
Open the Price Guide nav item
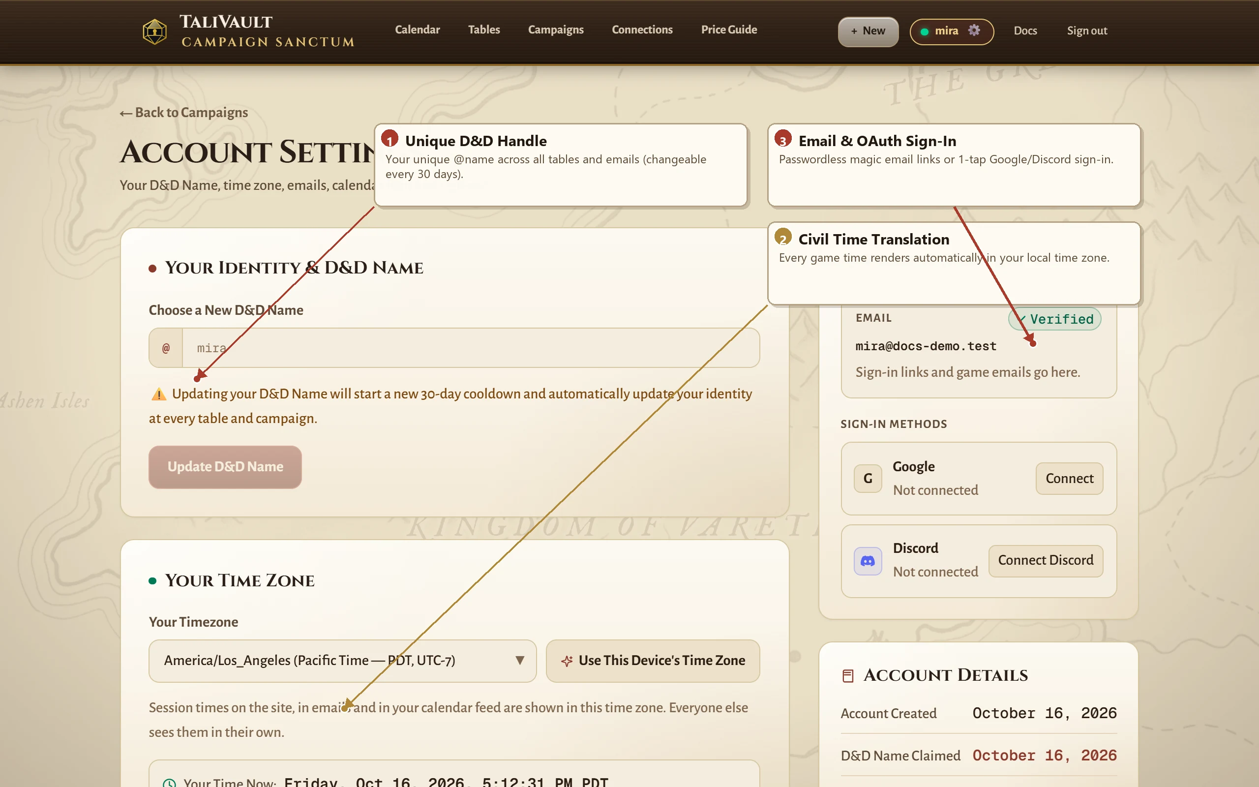pos(729,30)
